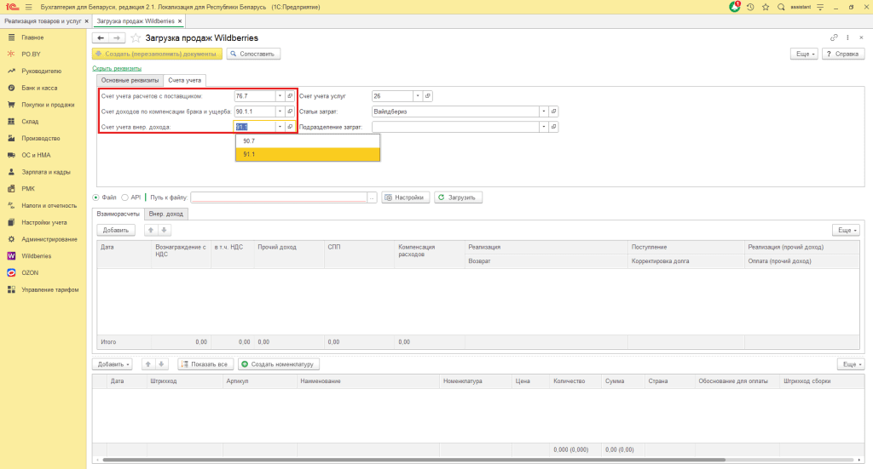Add the form to favorites using the star by its title
This screenshot has height=469, width=873.
[136, 38]
